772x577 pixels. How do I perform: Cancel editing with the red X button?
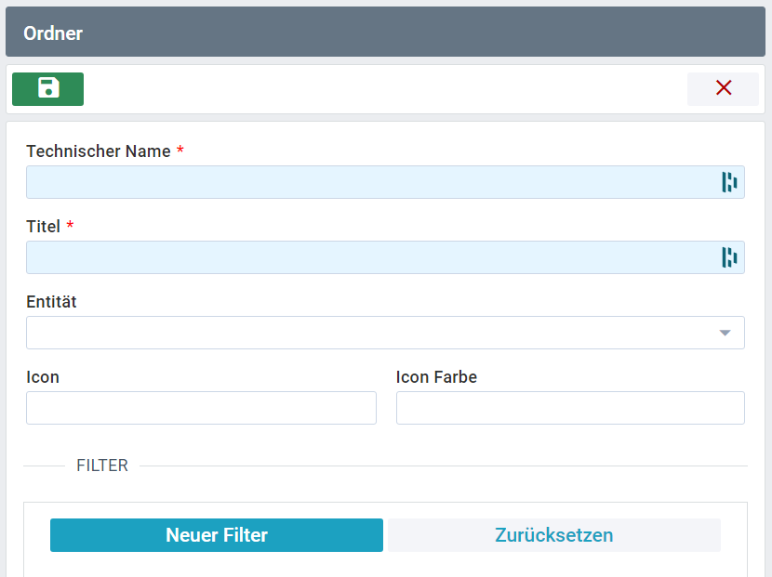point(723,89)
